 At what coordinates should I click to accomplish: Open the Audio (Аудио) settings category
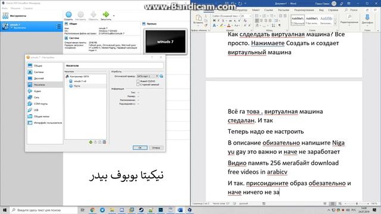click(x=45, y=91)
